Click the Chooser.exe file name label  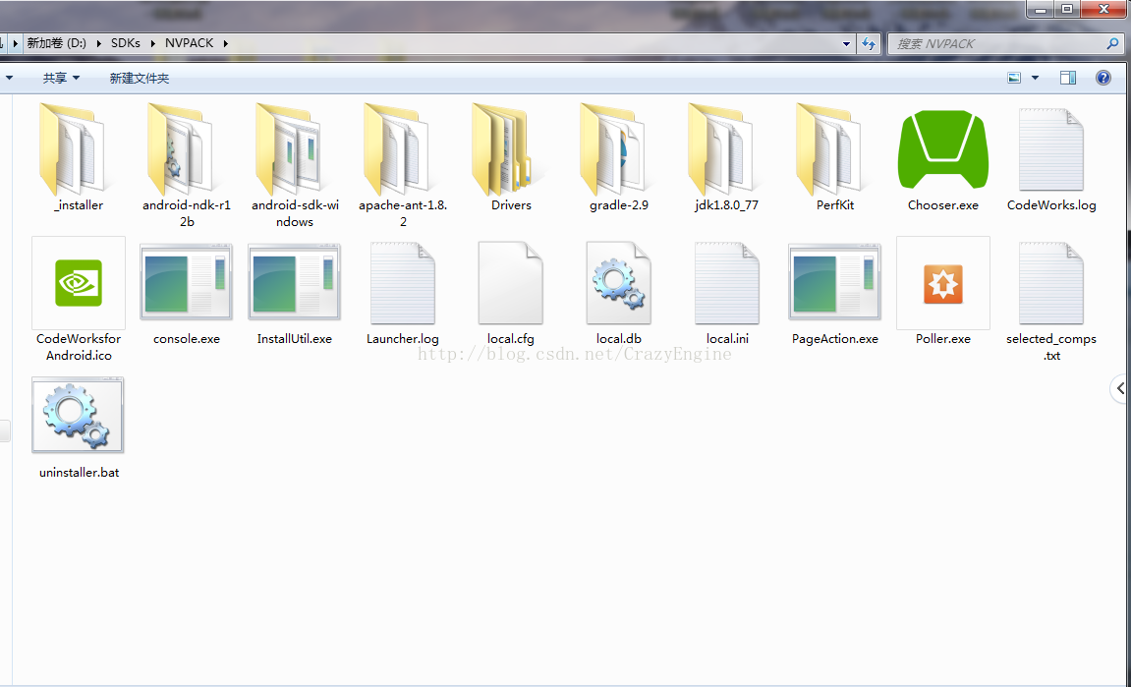click(x=943, y=205)
